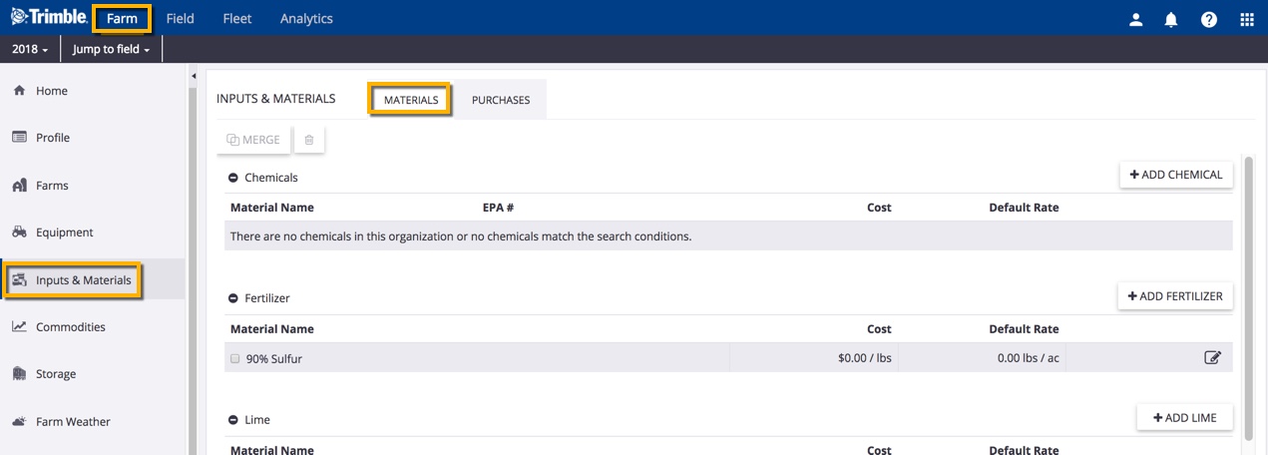Open Equipment in the sidebar
This screenshot has width=1268, height=455.
coord(65,232)
